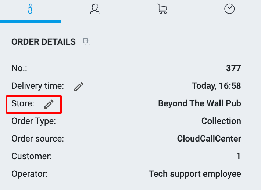Open the clock history tab
261x190 pixels.
[229, 9]
